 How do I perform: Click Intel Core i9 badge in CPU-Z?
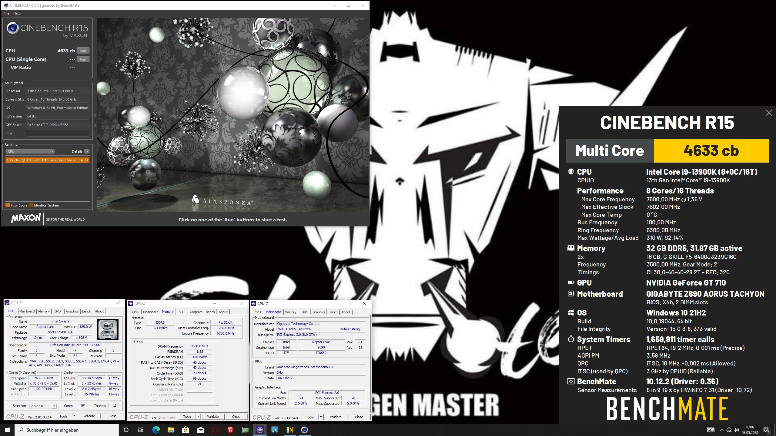click(x=108, y=329)
